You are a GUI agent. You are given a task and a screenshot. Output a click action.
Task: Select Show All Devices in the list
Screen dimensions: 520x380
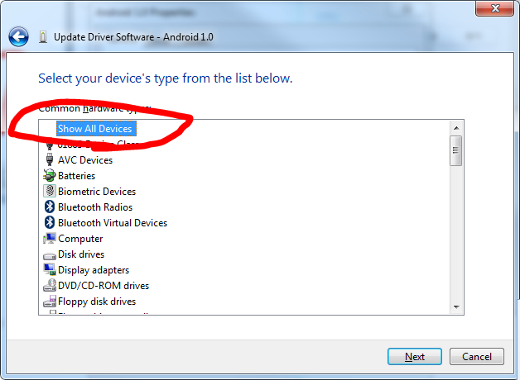click(x=95, y=128)
